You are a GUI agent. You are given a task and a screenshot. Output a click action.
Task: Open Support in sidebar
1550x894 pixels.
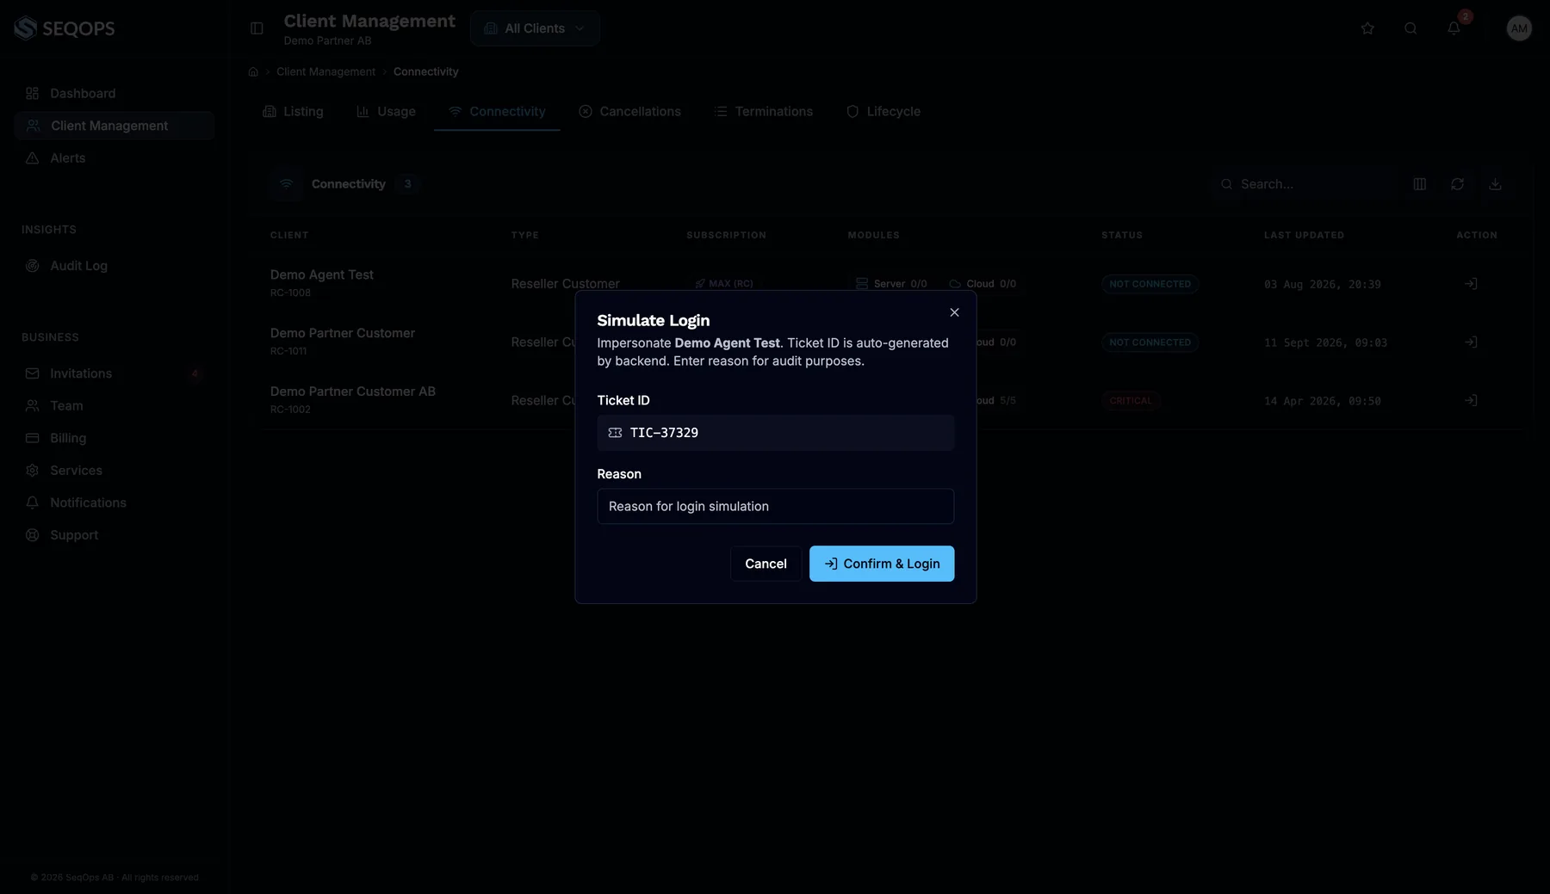[114, 535]
